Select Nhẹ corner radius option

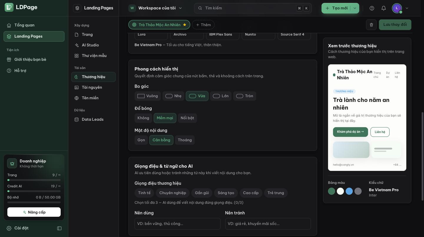point(173,96)
